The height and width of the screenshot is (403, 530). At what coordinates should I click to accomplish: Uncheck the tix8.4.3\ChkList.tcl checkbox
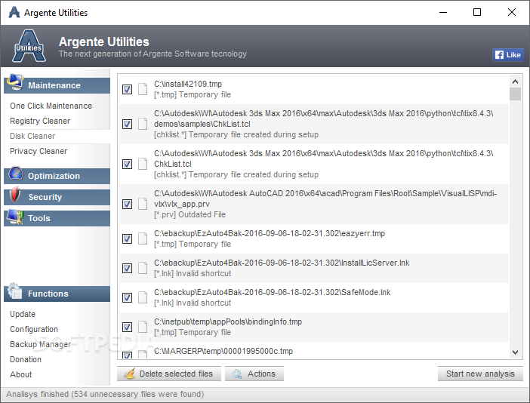click(x=127, y=165)
